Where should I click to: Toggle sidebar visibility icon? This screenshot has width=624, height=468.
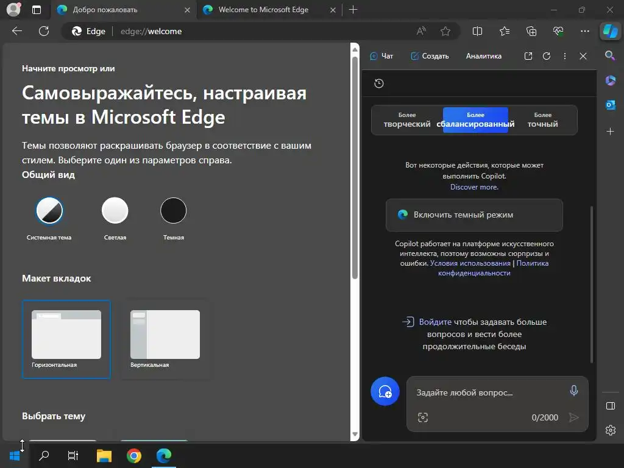click(610, 406)
